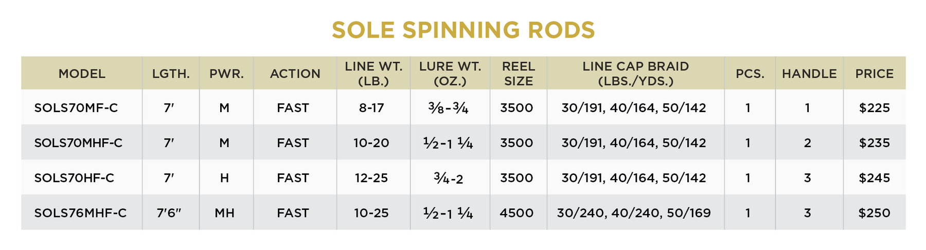This screenshot has width=926, height=250.
Task: Select the SOLS76MHF-C model cell
Action: point(80,213)
